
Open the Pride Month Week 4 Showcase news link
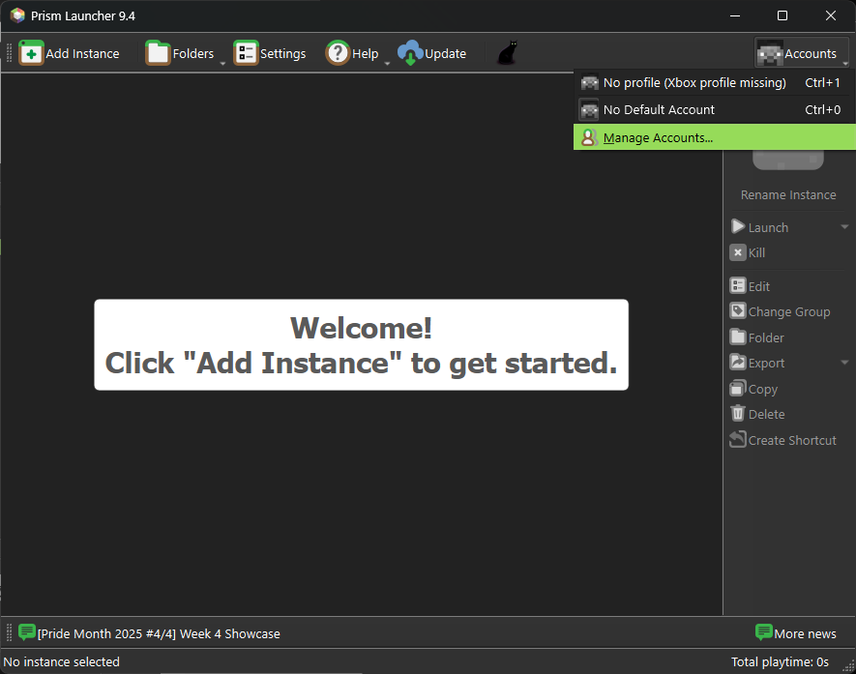(159, 633)
